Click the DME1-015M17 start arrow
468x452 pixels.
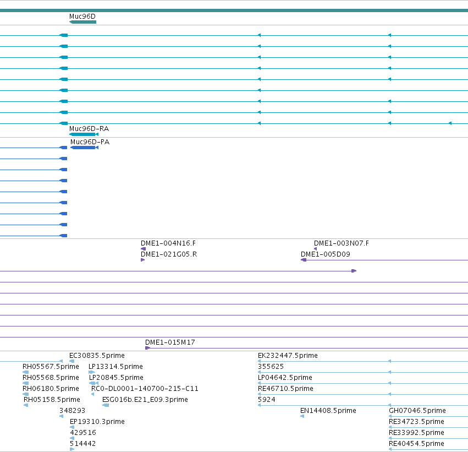tap(147, 348)
